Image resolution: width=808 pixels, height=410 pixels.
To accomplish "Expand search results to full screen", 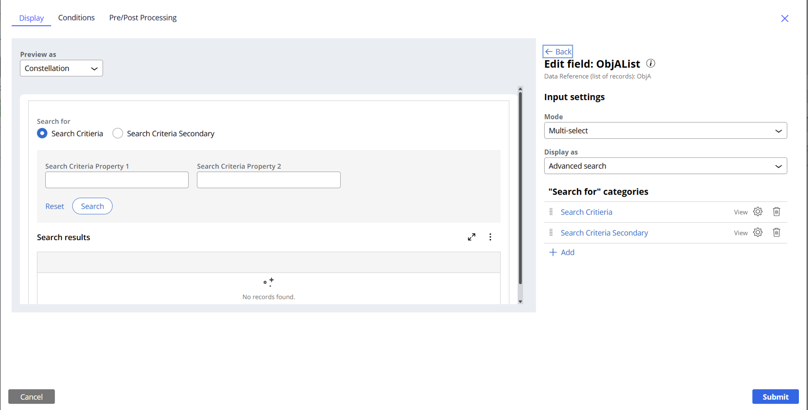I will tap(471, 237).
